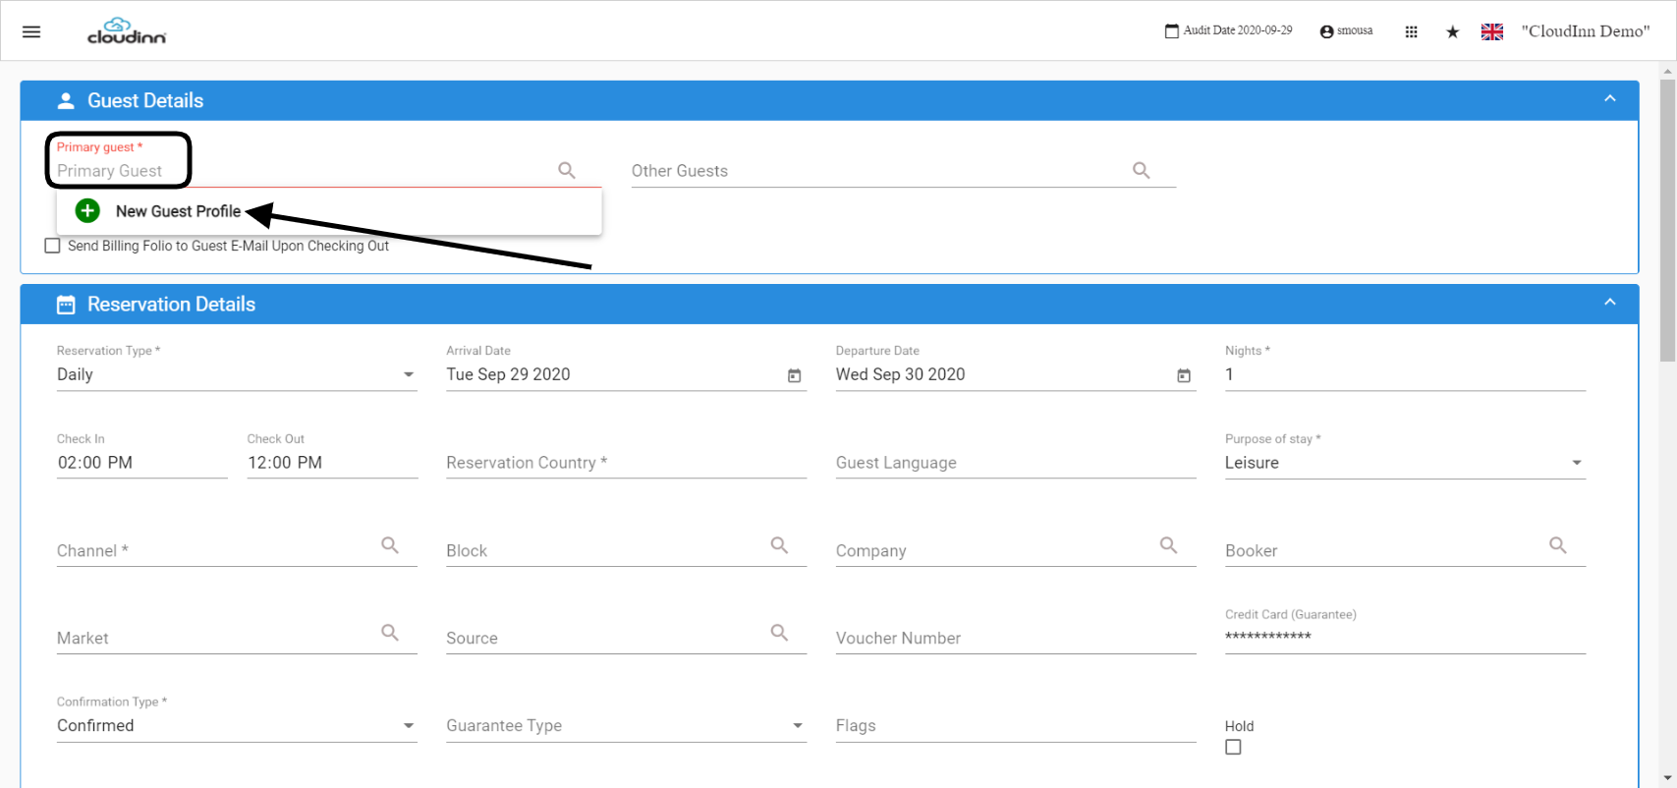This screenshot has width=1677, height=788.
Task: Click the Reservation Country field
Action: (x=626, y=463)
